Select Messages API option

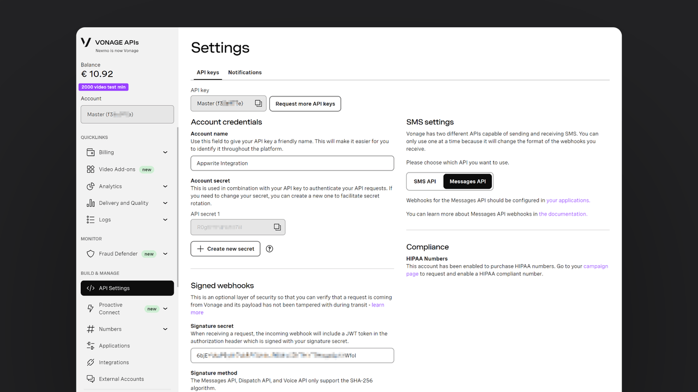pyautogui.click(x=467, y=181)
